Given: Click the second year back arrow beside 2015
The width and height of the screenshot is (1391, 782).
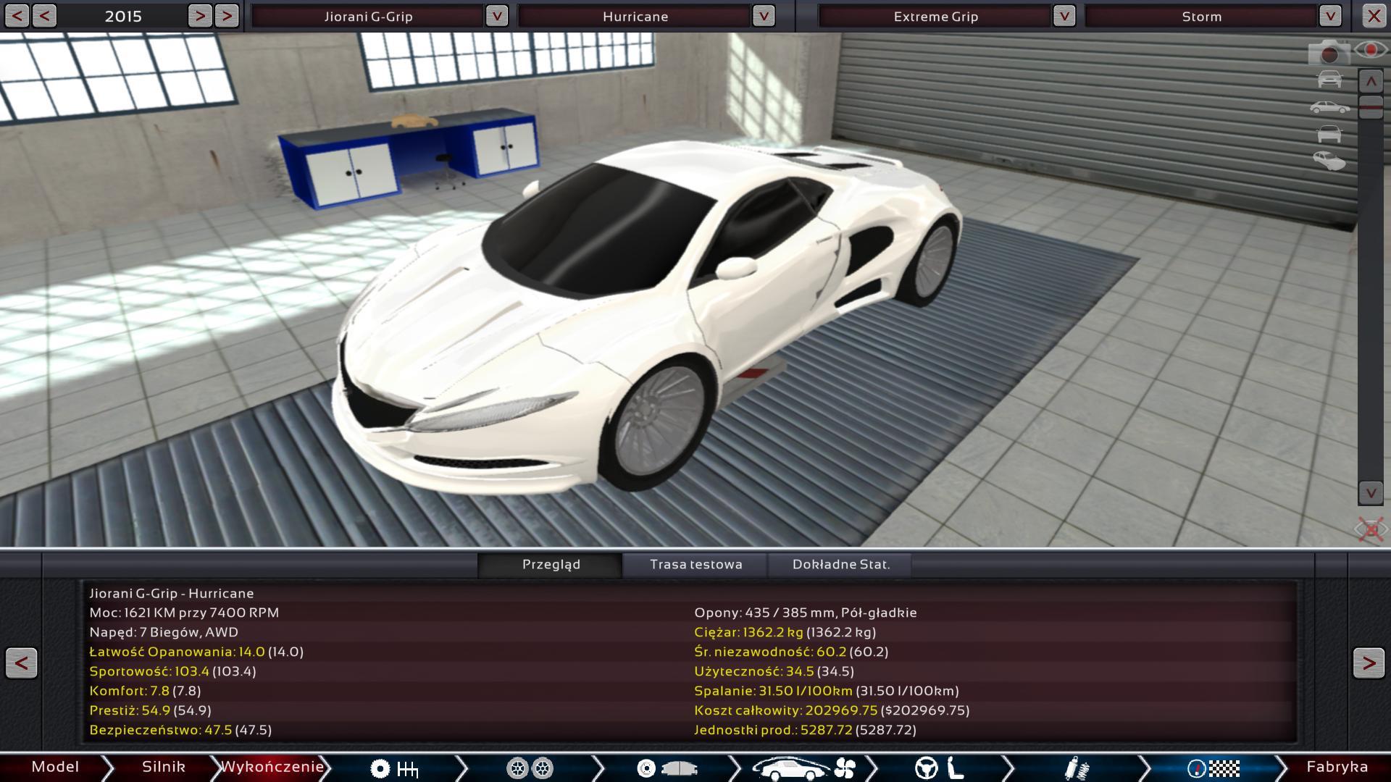Looking at the screenshot, I should point(44,16).
